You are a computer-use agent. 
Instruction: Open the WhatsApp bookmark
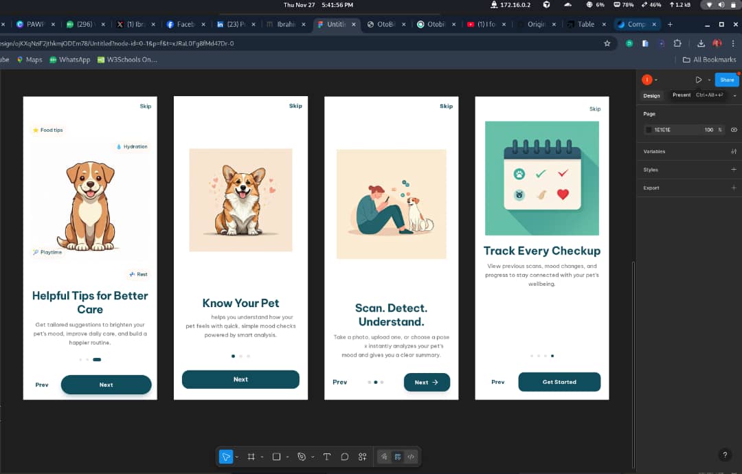click(69, 60)
